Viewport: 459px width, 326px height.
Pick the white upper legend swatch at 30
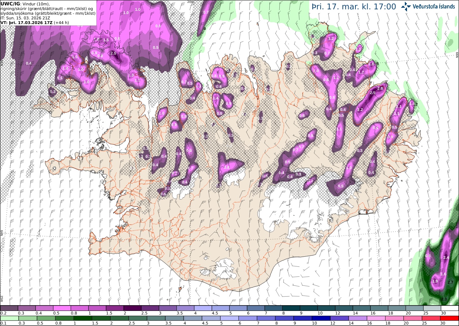pos(450,308)
